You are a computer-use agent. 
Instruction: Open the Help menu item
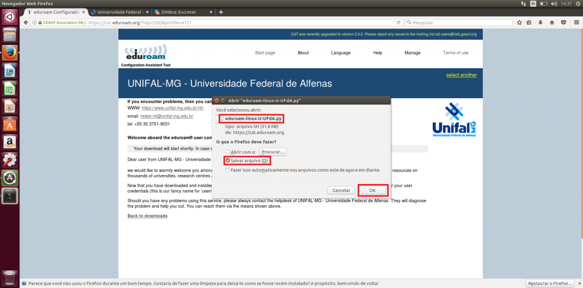(x=378, y=53)
